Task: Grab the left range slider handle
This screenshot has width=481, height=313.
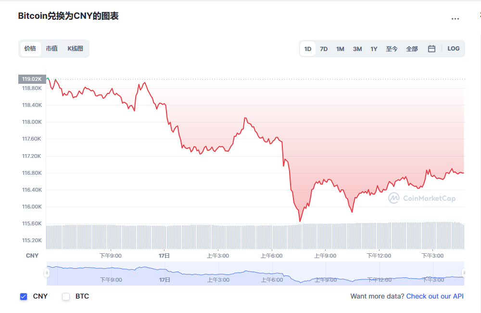Action: (x=47, y=273)
